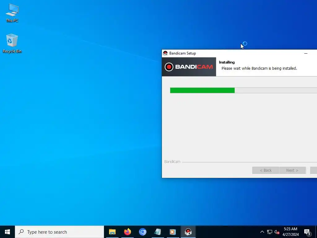Click the Bandicam Setup title bar icon
The image size is (317, 238).
click(165, 53)
